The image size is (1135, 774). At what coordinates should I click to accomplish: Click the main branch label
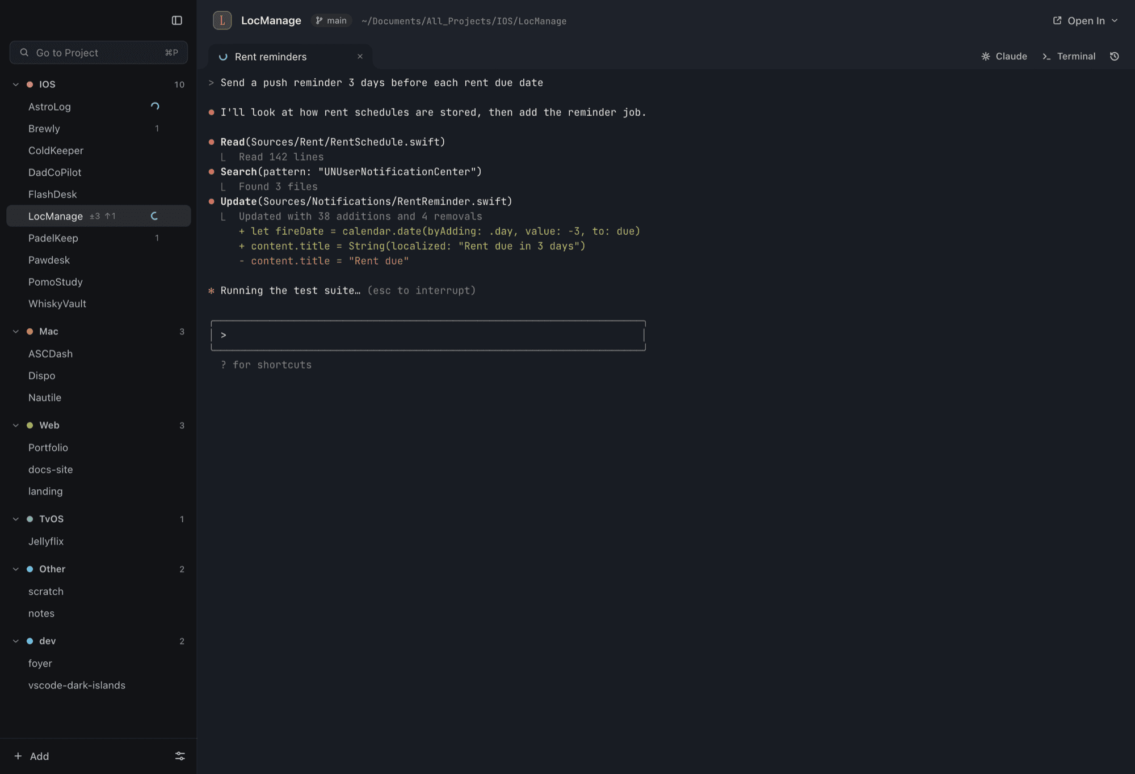pyautogui.click(x=331, y=20)
